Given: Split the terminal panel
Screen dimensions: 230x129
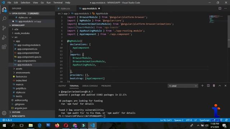Looking at the screenshot, I should pos(208,86).
